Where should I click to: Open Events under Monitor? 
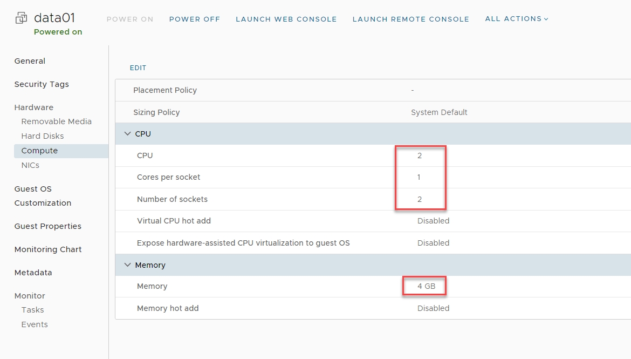coord(35,324)
